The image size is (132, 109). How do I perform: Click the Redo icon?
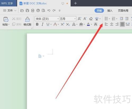(54, 11)
